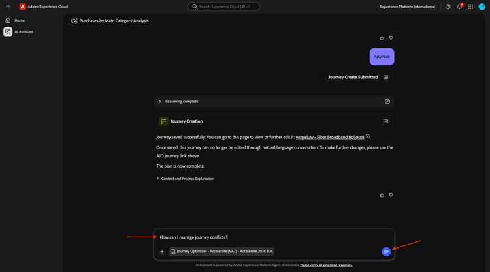490x272 pixels.
Task: Click thumbs down above Approve message
Action: pyautogui.click(x=391, y=38)
